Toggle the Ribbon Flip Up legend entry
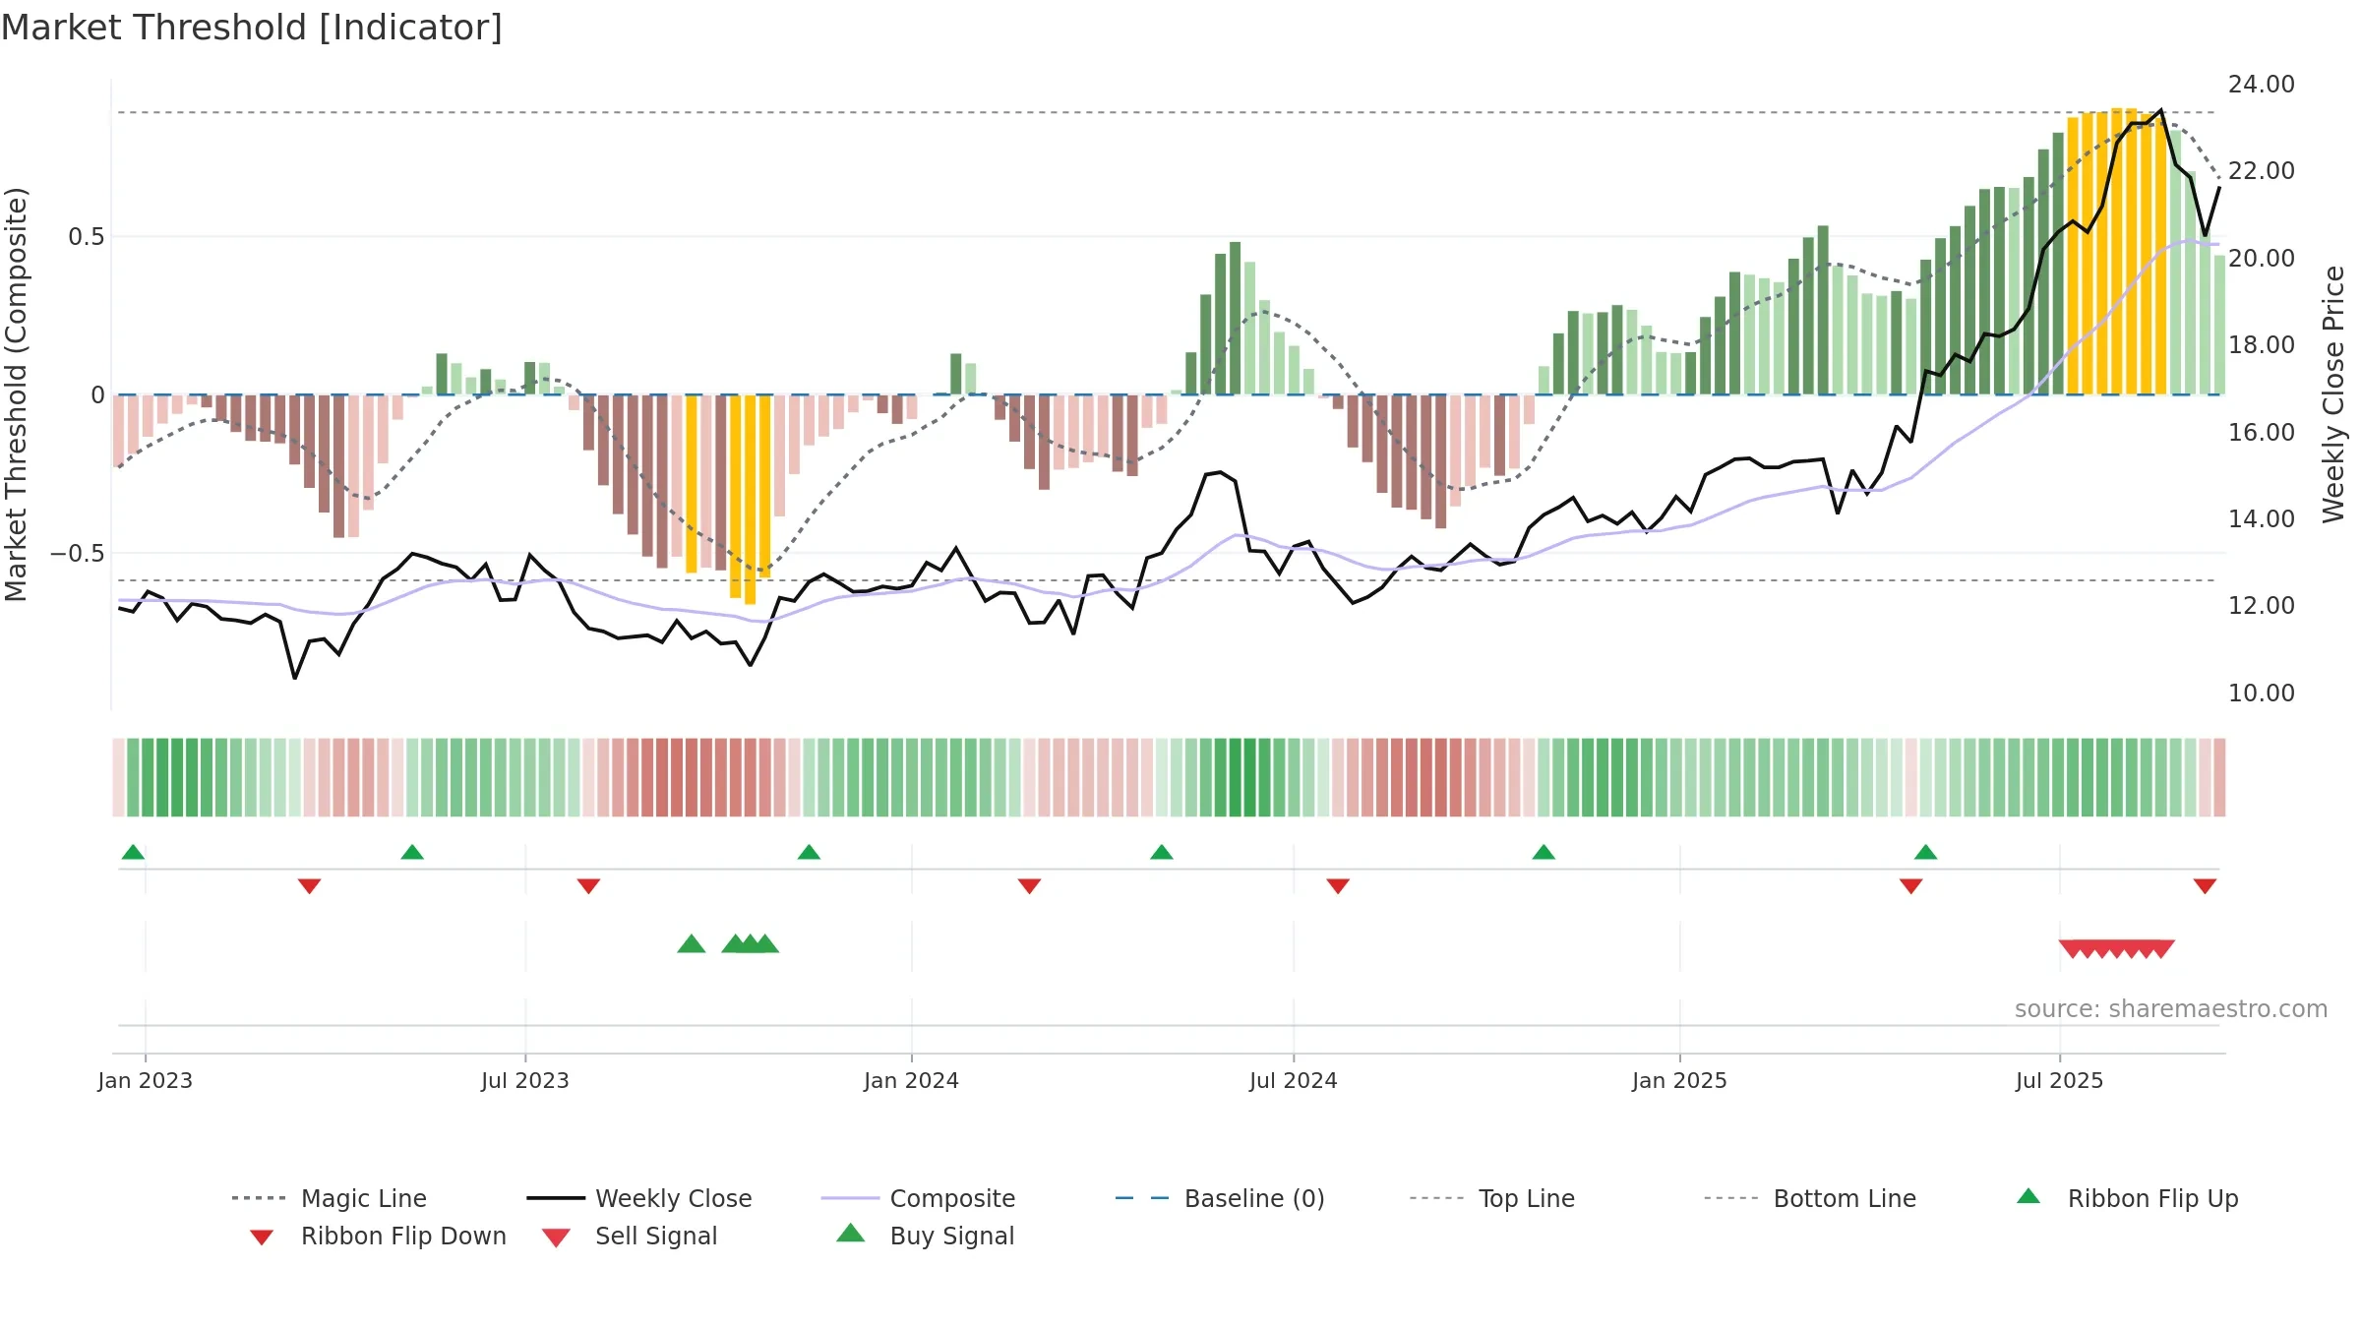Viewport: 2361px width, 1328px height. pos(2127,1198)
